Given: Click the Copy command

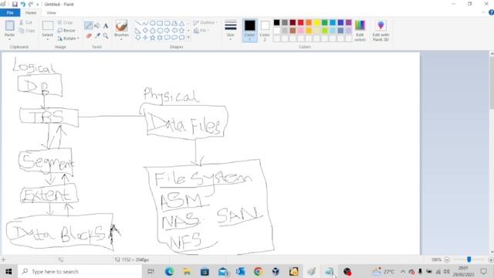Looking at the screenshot, I should (27, 31).
